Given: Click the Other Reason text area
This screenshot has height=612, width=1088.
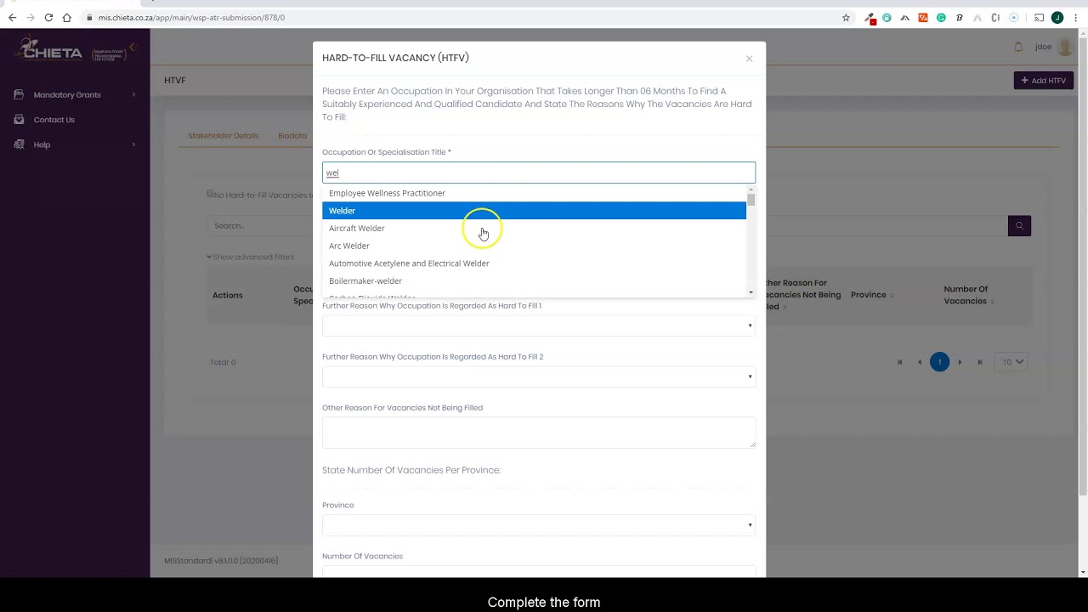Looking at the screenshot, I should (x=538, y=432).
